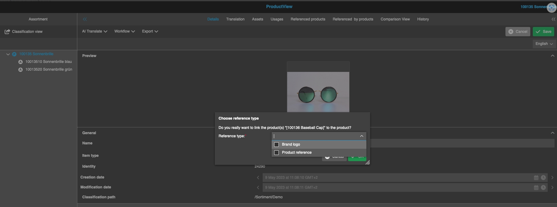Open the AI Translate dropdown
The width and height of the screenshot is (557, 207).
click(x=95, y=31)
